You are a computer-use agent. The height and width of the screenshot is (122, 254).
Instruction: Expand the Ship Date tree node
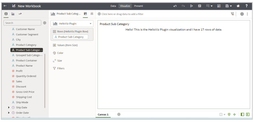coord(9,108)
